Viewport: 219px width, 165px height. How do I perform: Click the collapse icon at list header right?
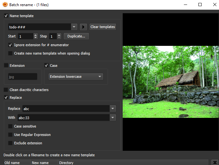215,162
